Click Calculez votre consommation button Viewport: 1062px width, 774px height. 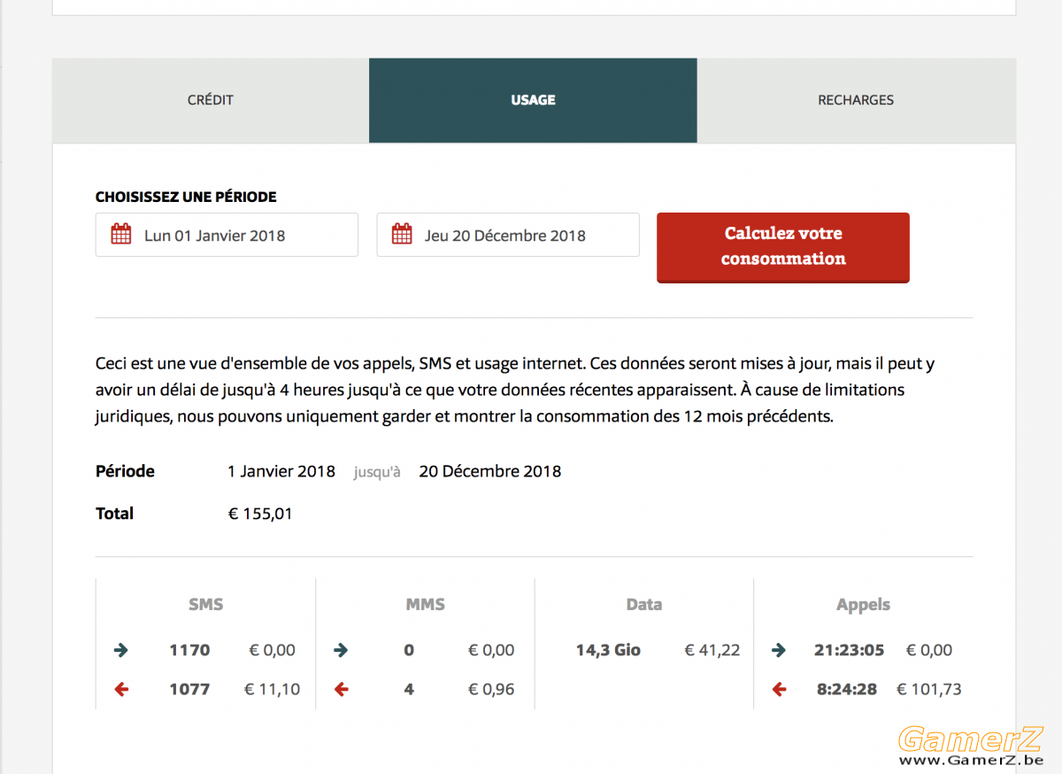pos(783,247)
